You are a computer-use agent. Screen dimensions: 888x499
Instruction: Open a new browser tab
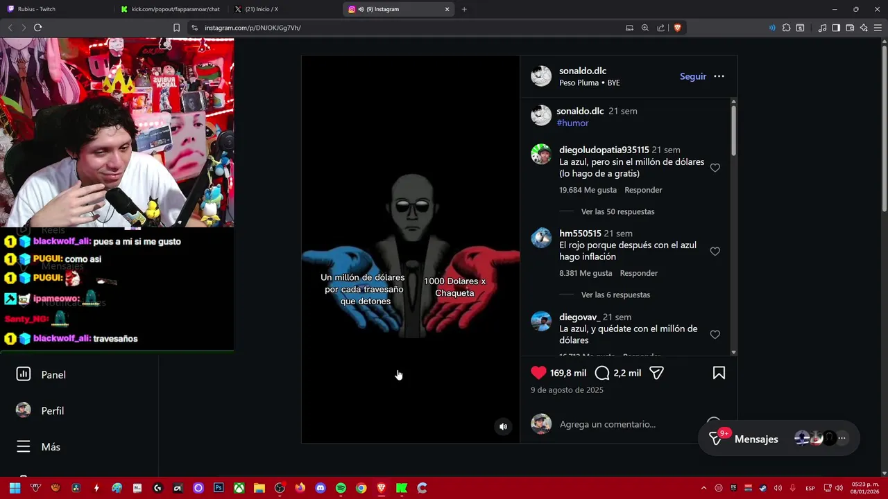(464, 9)
